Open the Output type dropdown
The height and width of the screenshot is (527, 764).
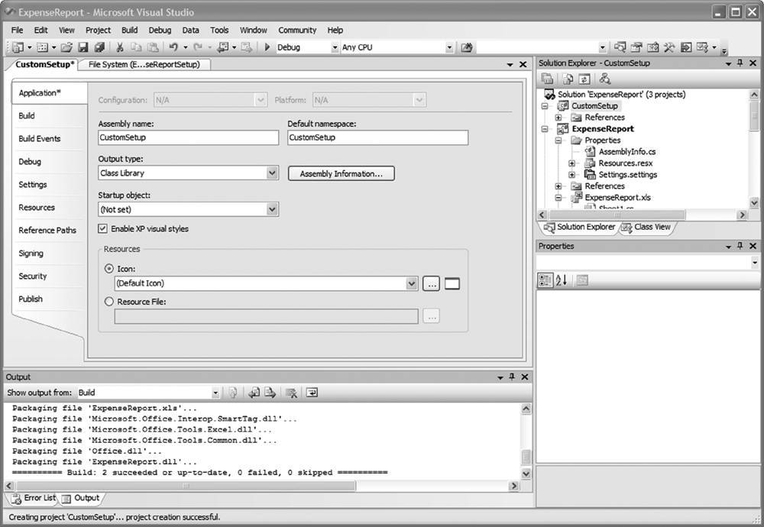click(272, 173)
